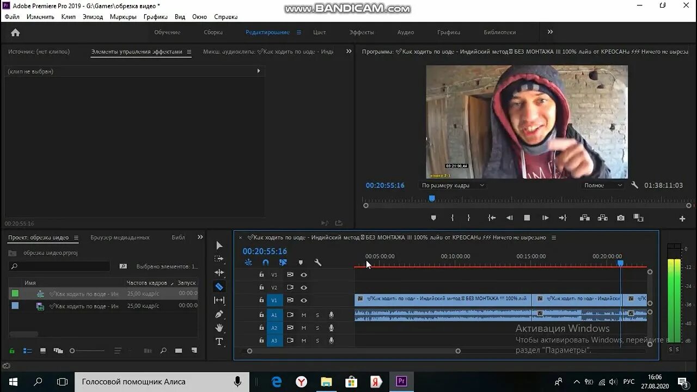
Task: Click the Export Frame camera icon
Action: (x=620, y=217)
